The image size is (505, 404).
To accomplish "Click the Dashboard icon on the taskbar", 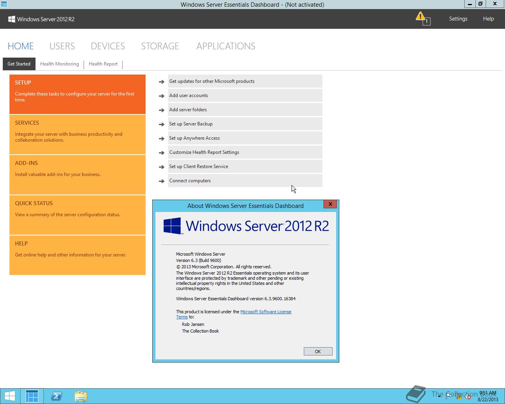I will tap(32, 396).
